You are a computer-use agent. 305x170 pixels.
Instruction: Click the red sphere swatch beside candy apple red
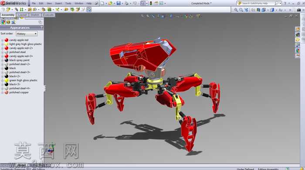(x=7, y=40)
